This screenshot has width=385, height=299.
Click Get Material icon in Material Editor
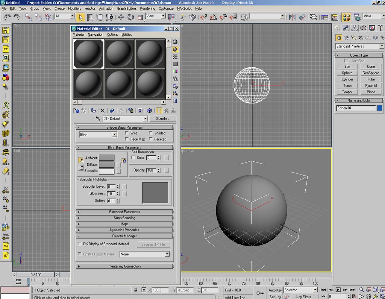tap(77, 111)
